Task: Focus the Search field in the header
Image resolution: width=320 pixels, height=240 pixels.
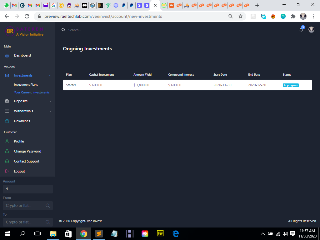Action: pyautogui.click(x=74, y=30)
